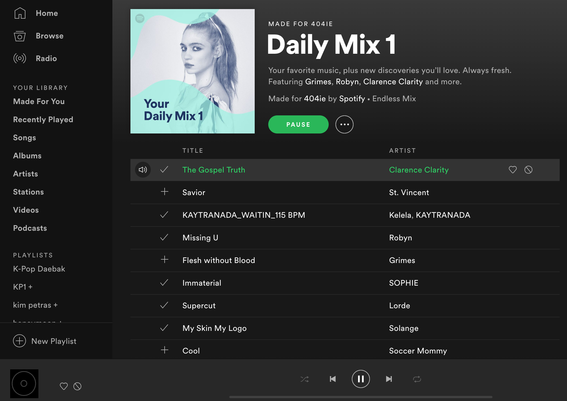Select the K-Pop Daebak playlist
The height and width of the screenshot is (401, 567).
[39, 268]
